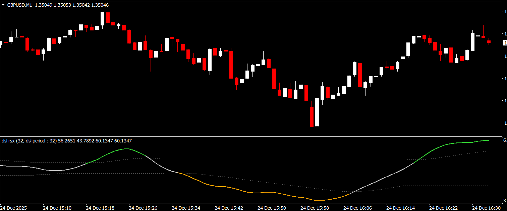Click the highlighted current price tag on the price scale
The image size is (507, 211).
pyautogui.click(x=504, y=43)
